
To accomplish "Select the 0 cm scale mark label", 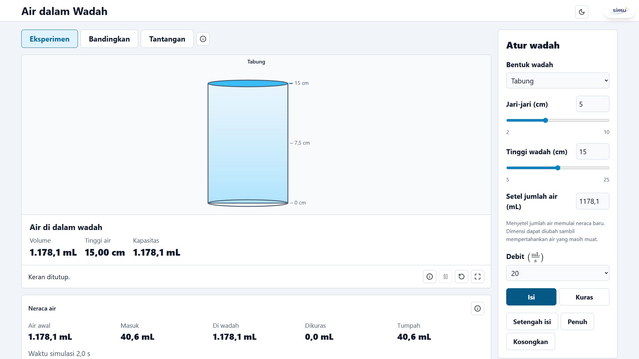I will (x=300, y=203).
